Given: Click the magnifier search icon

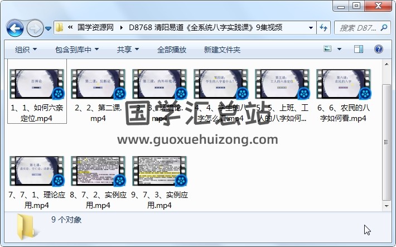Looking at the screenshot, I should pyautogui.click(x=384, y=27).
